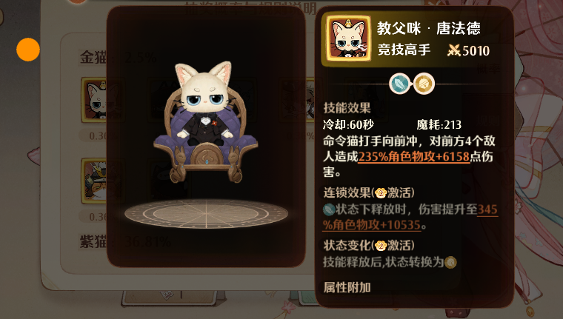
Task: Open the 235%角色物攻+6158 underlined damage link
Action: point(413,156)
